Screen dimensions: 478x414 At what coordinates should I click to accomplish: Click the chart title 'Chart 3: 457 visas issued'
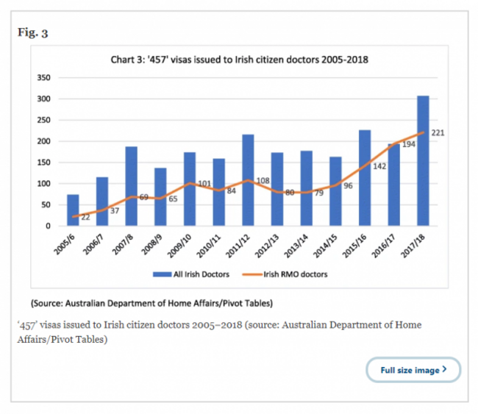tap(239, 60)
